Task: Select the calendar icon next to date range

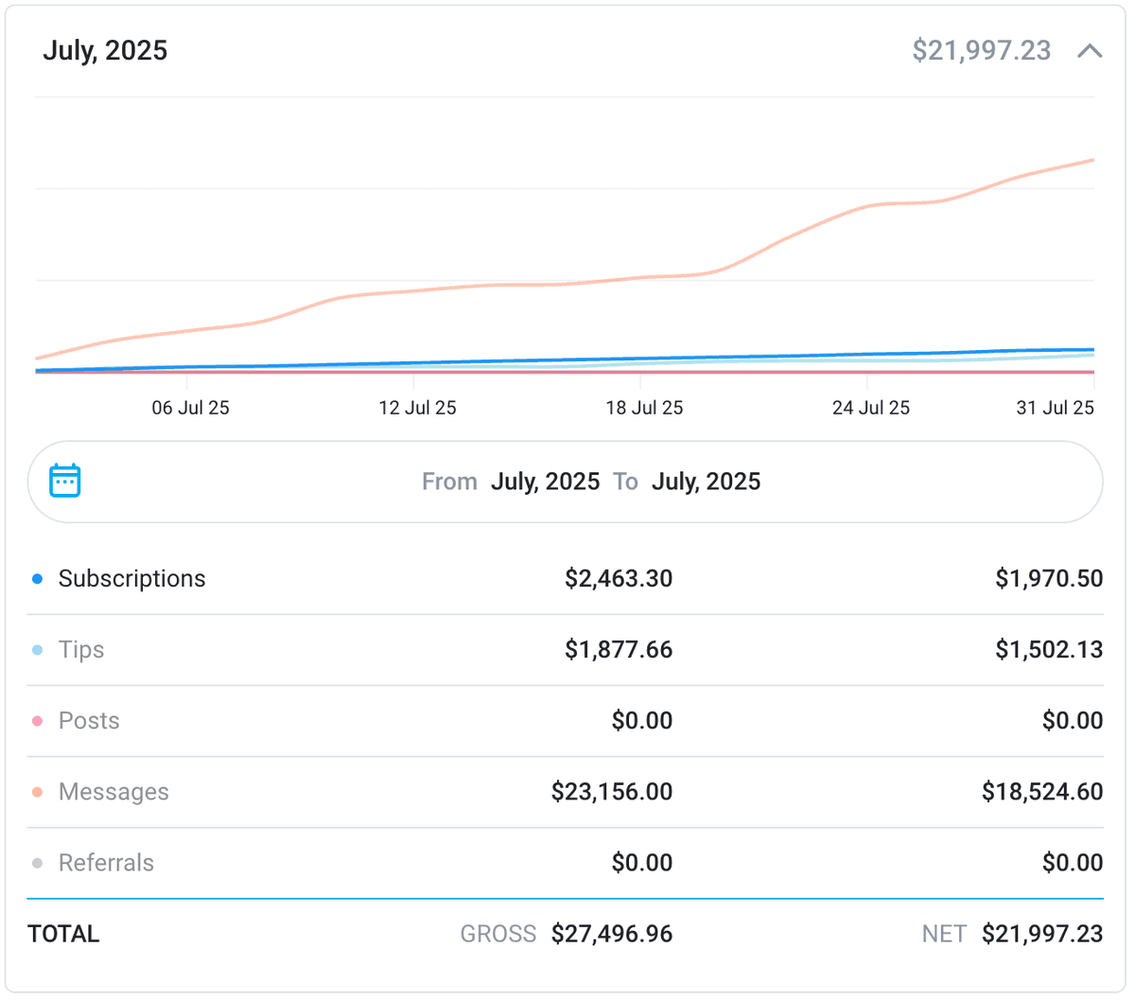Action: 63,482
